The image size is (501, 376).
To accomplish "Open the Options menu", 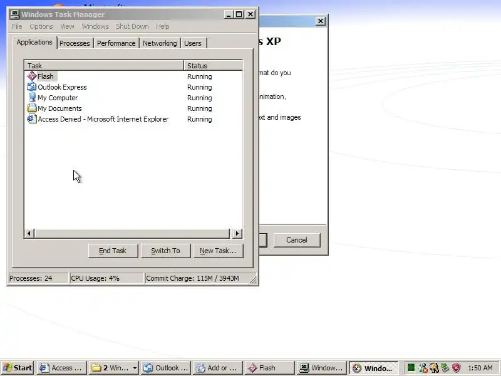I will coord(41,26).
